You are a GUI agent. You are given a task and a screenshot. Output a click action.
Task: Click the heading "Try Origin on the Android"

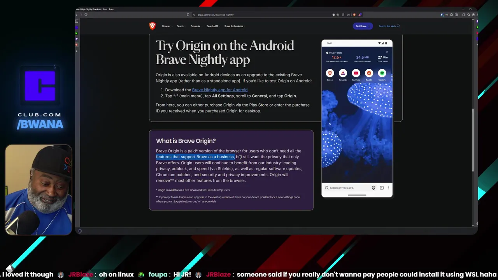(225, 52)
